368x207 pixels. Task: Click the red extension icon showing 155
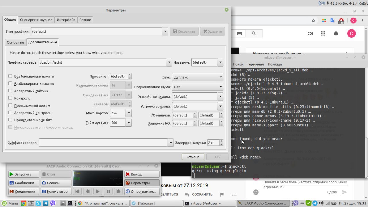341,21
